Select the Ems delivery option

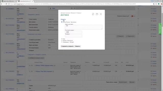point(62,39)
